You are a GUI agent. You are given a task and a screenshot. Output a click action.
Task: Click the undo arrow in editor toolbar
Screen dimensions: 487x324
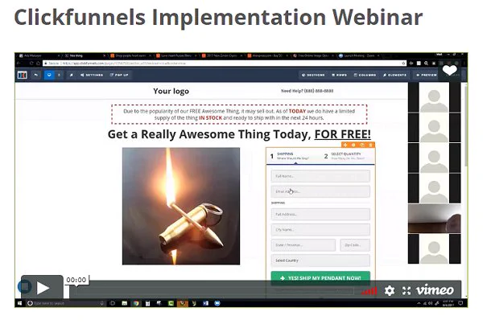pyautogui.click(x=36, y=75)
